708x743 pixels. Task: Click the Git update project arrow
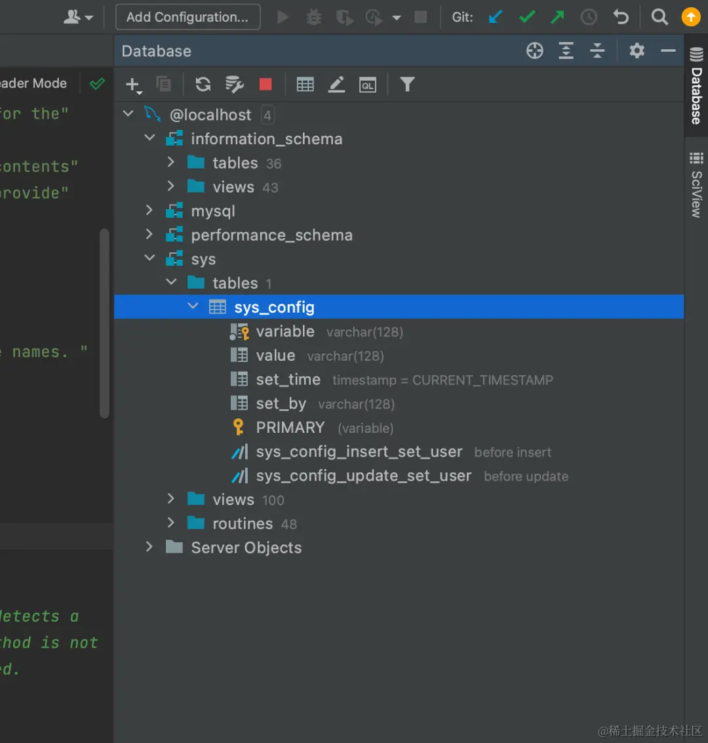(x=496, y=18)
